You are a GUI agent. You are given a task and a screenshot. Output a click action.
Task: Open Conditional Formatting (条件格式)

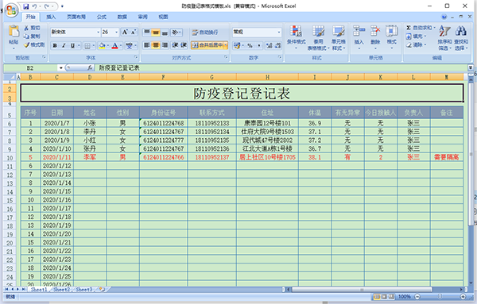[x=296, y=38]
